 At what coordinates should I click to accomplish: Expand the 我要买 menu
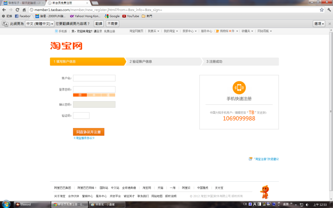(x=153, y=31)
